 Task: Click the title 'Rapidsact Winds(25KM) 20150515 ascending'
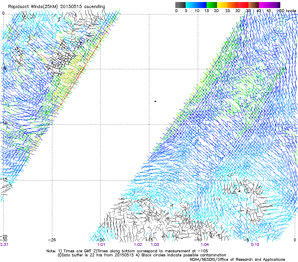tap(56, 7)
